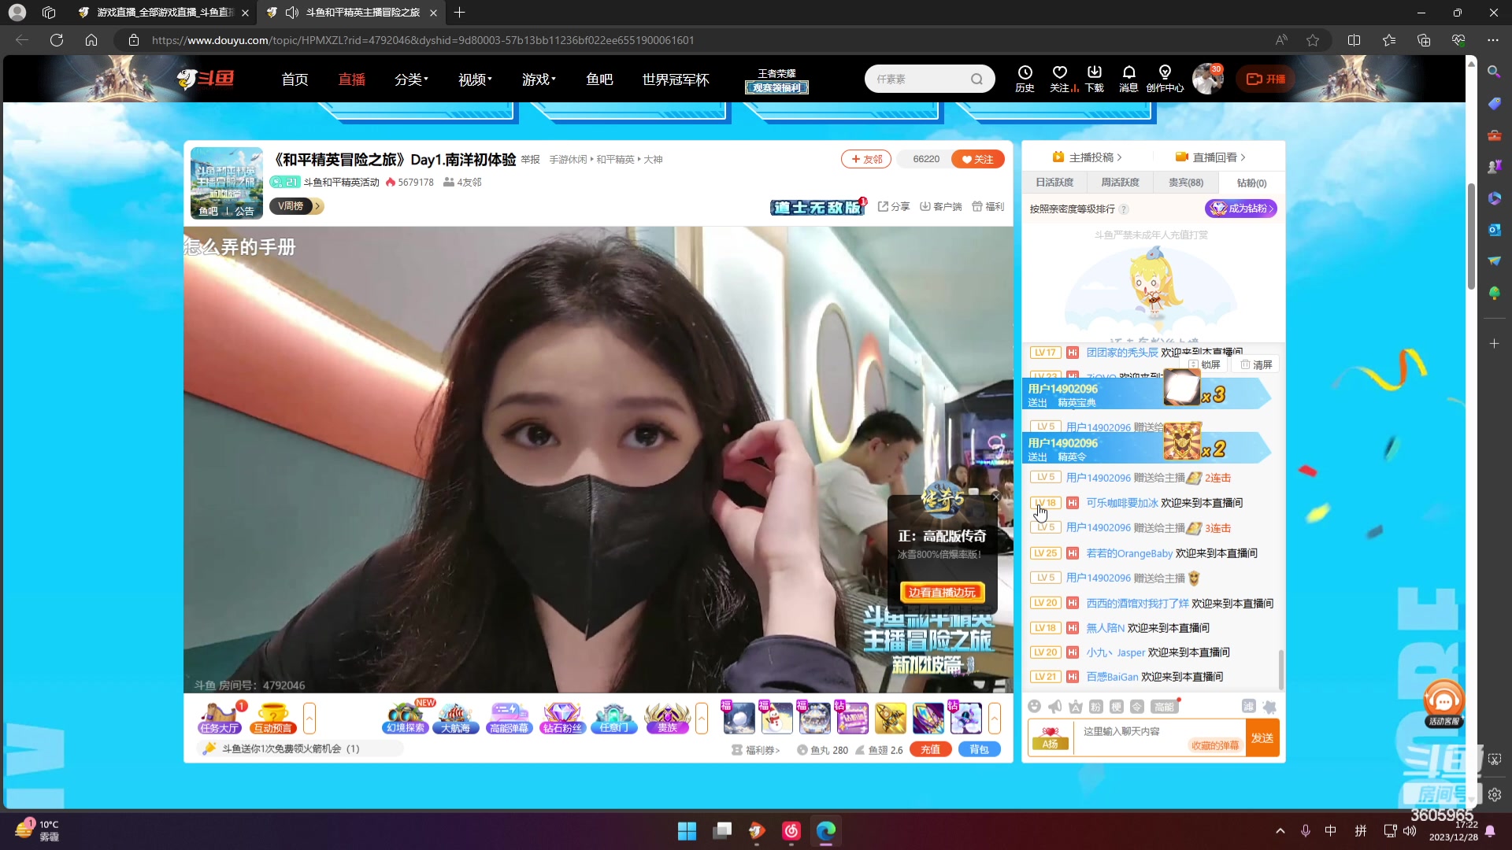The height and width of the screenshot is (850, 1512).
Task: Open 世界冠军杯 navigation item
Action: 676,79
